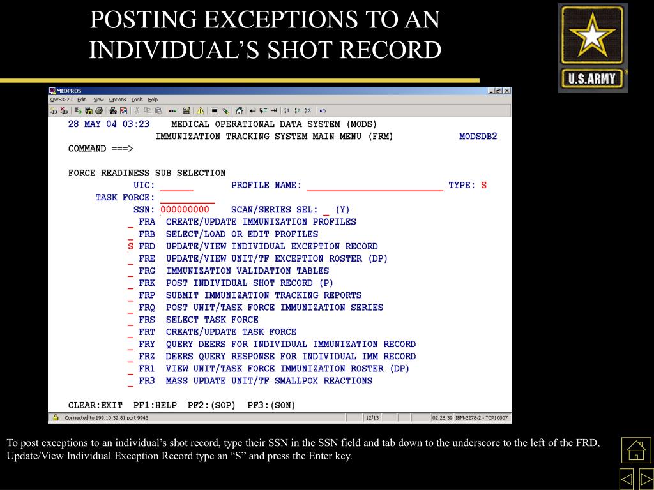Open the Edit menu

81,100
